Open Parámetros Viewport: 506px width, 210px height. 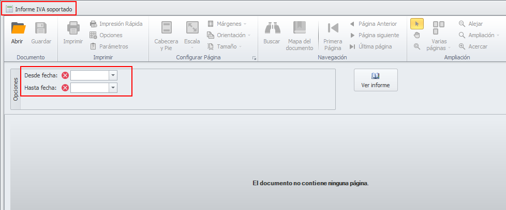(x=109, y=46)
